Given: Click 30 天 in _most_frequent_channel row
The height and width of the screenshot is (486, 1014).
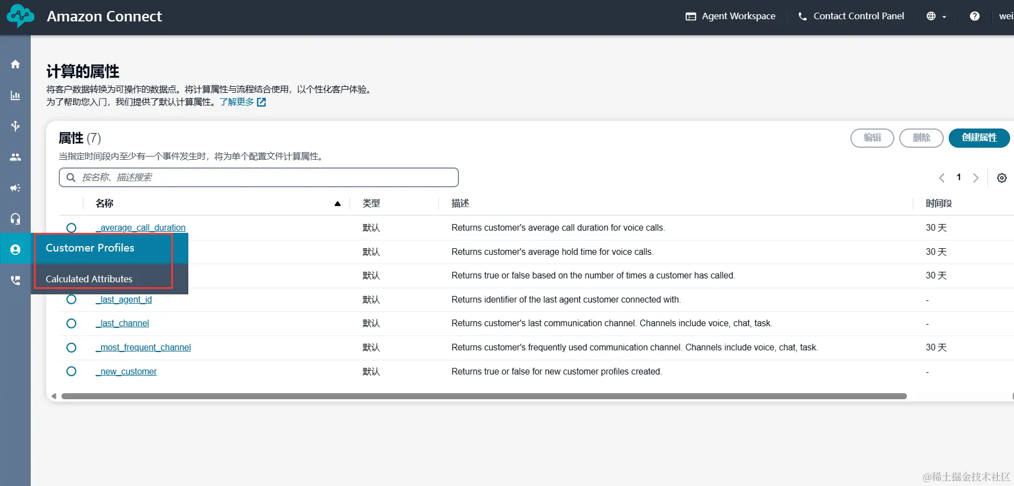Looking at the screenshot, I should [936, 348].
